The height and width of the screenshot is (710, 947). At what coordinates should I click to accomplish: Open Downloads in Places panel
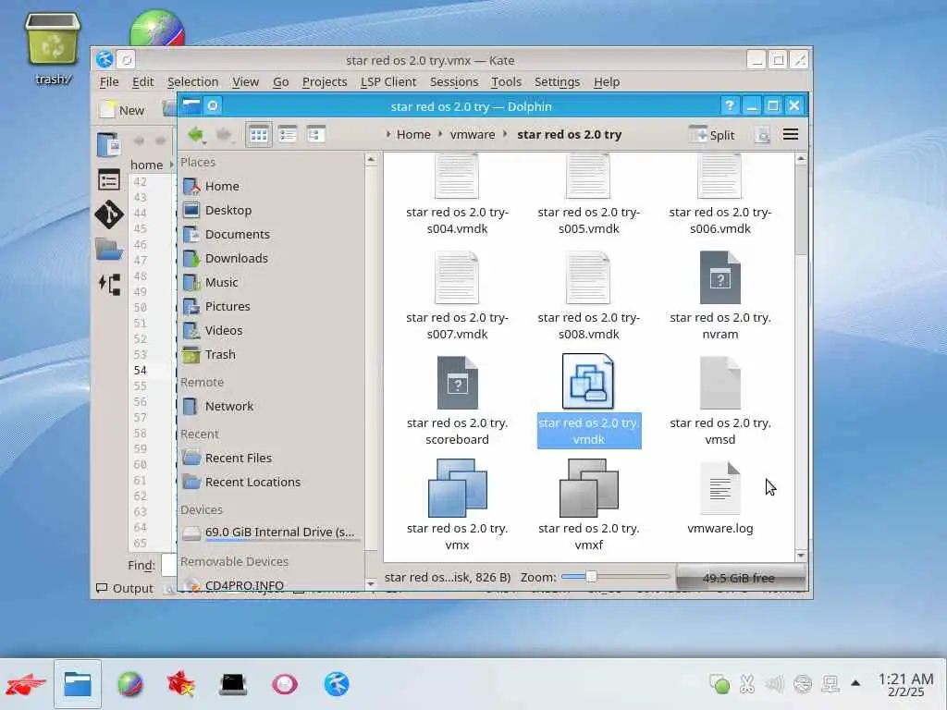272,259
